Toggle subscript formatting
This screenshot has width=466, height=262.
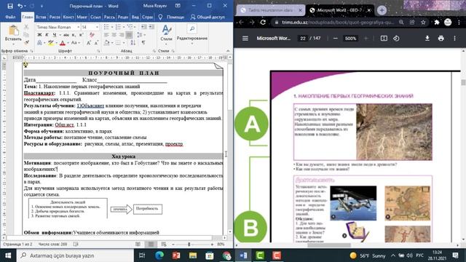click(x=74, y=35)
